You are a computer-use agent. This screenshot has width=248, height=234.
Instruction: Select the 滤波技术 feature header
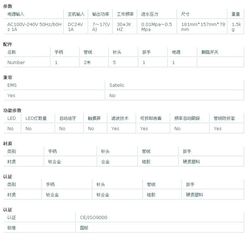(120, 118)
